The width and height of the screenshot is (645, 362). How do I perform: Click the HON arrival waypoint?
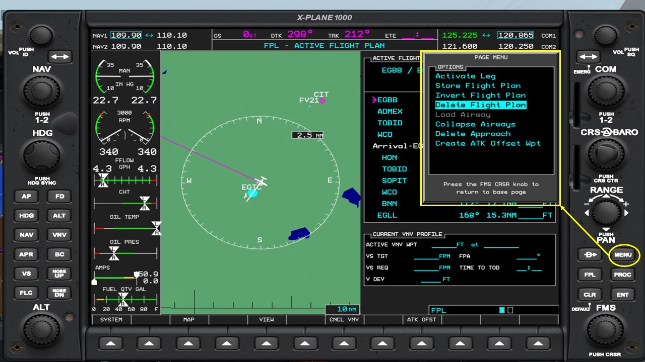(x=390, y=157)
